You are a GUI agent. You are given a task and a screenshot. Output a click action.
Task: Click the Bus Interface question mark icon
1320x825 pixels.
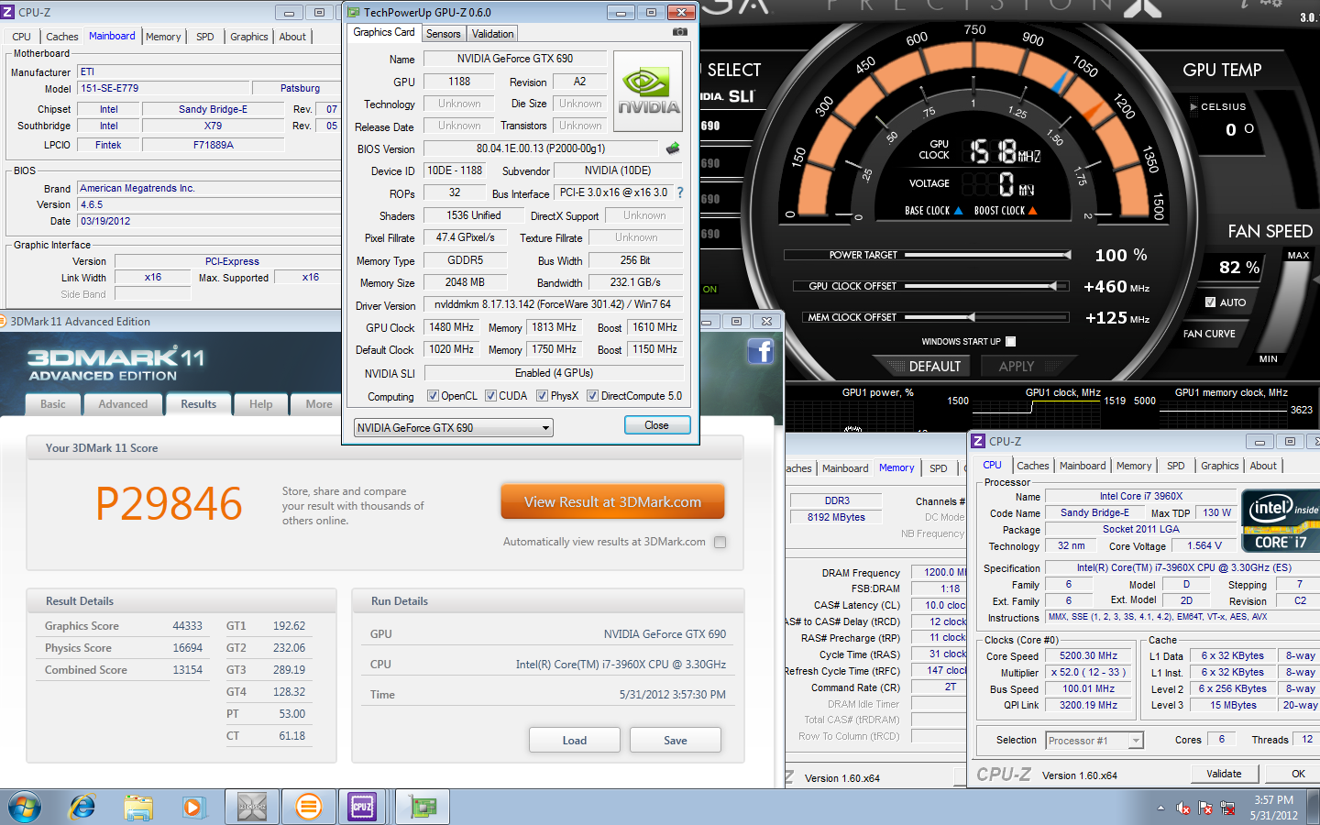(x=680, y=192)
